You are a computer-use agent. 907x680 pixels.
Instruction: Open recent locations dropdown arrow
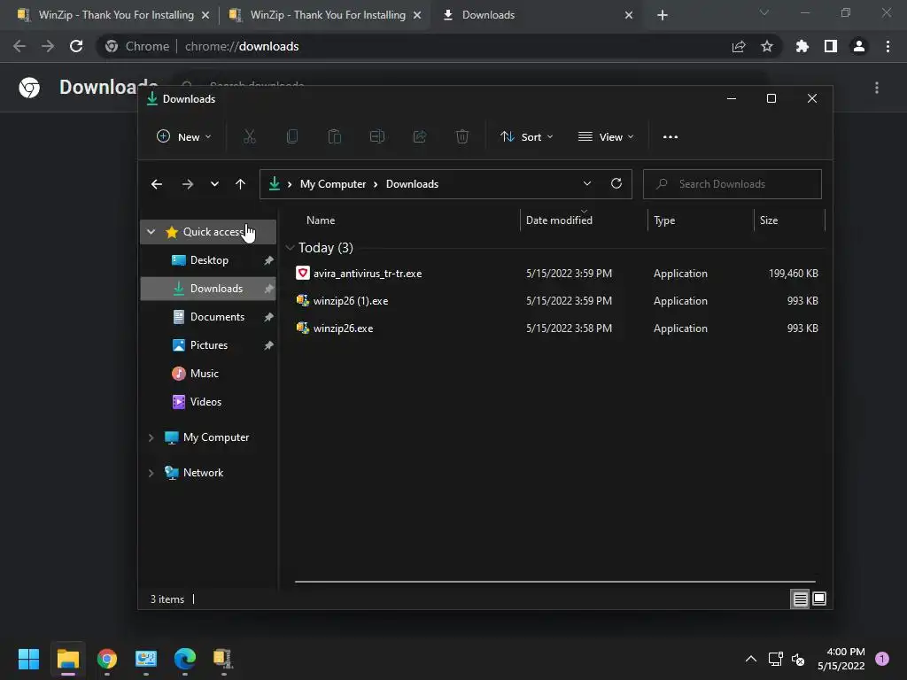click(214, 184)
